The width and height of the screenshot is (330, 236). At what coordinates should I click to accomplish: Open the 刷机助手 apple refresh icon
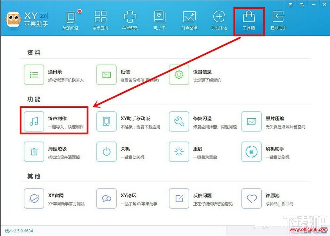pyautogui.click(x=252, y=151)
